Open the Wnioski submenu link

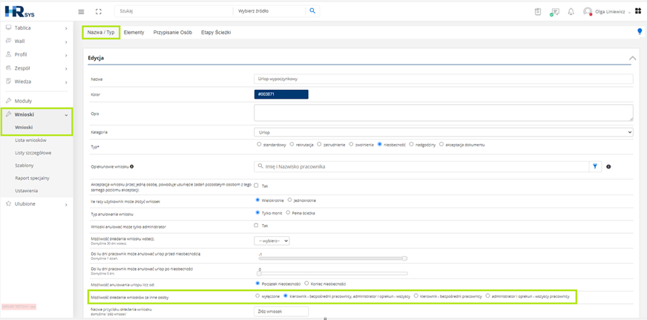tap(24, 128)
